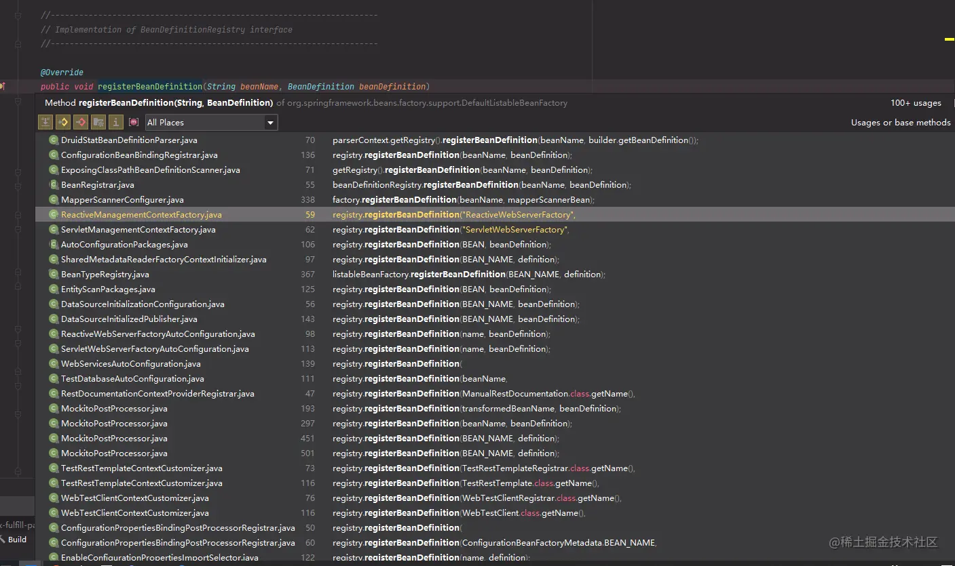Click registerBeanDefinition method name in editor
The height and width of the screenshot is (566, 955).
(x=150, y=87)
